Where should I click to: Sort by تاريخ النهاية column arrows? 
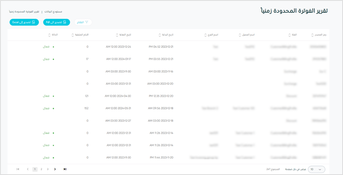pos(117,35)
